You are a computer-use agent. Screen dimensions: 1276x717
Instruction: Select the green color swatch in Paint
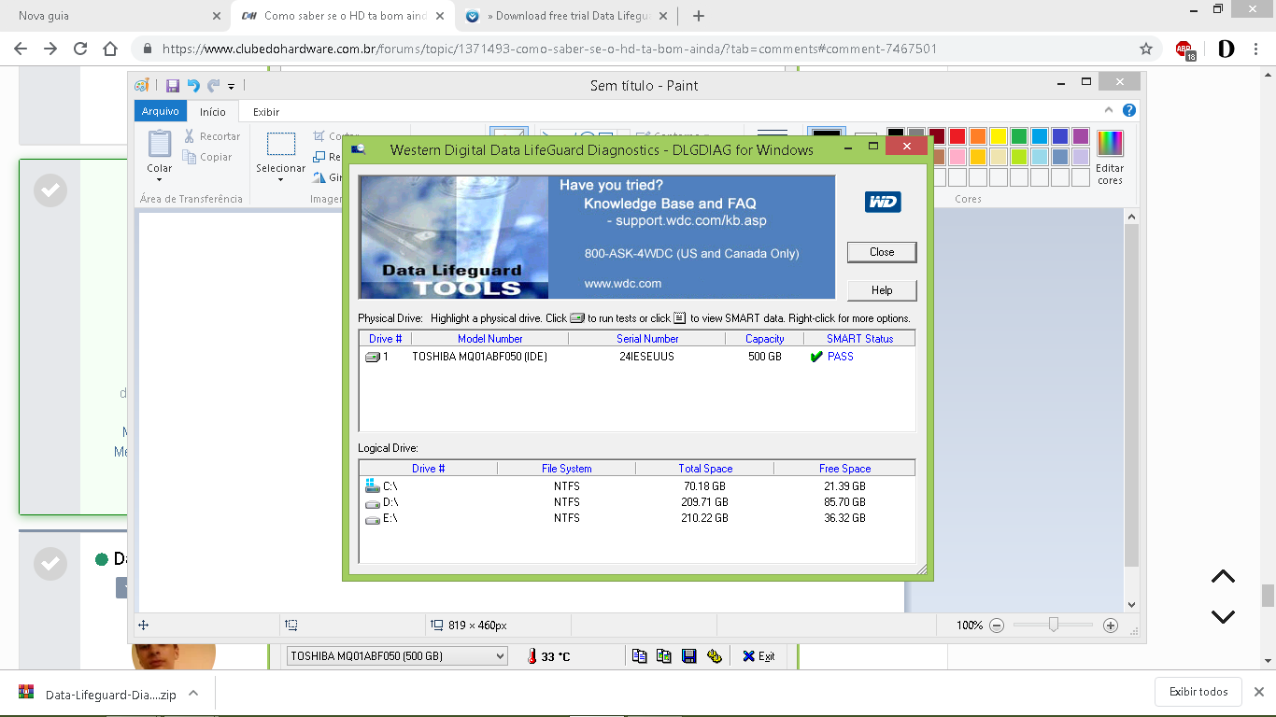(1019, 136)
